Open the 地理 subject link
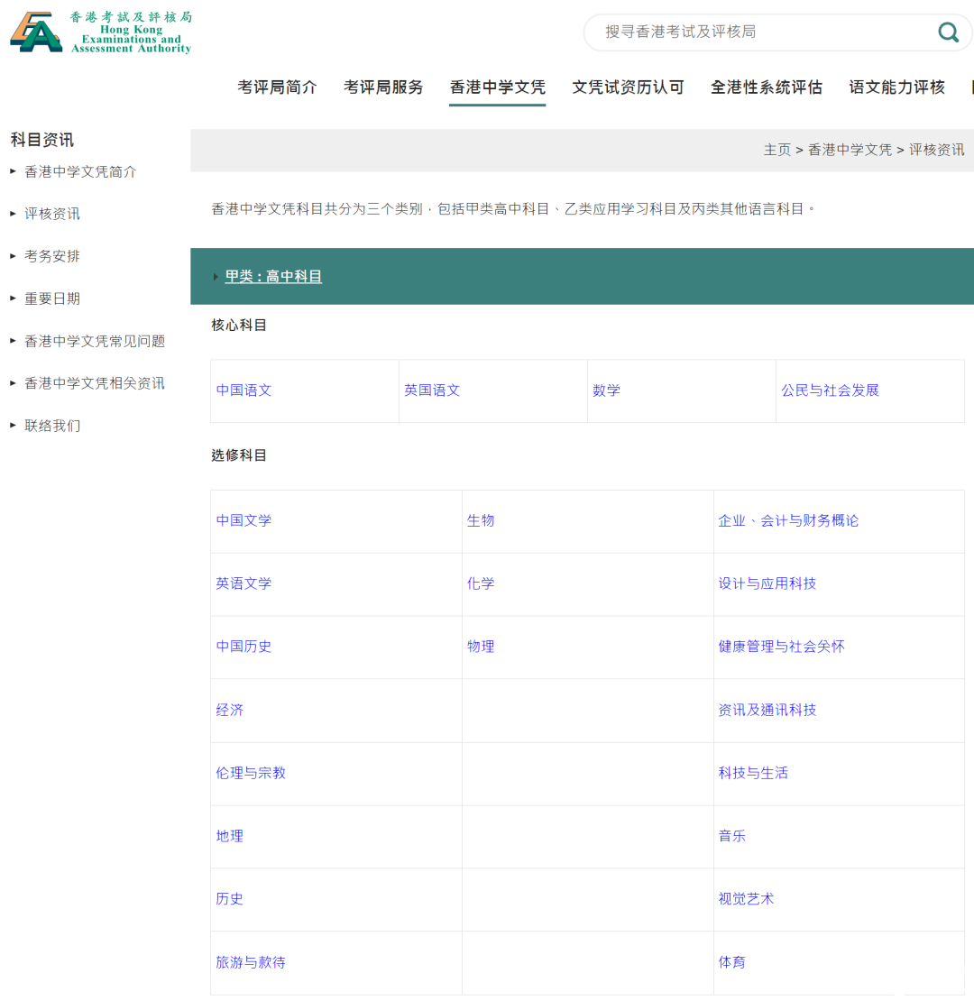This screenshot has width=974, height=1001. (x=230, y=836)
